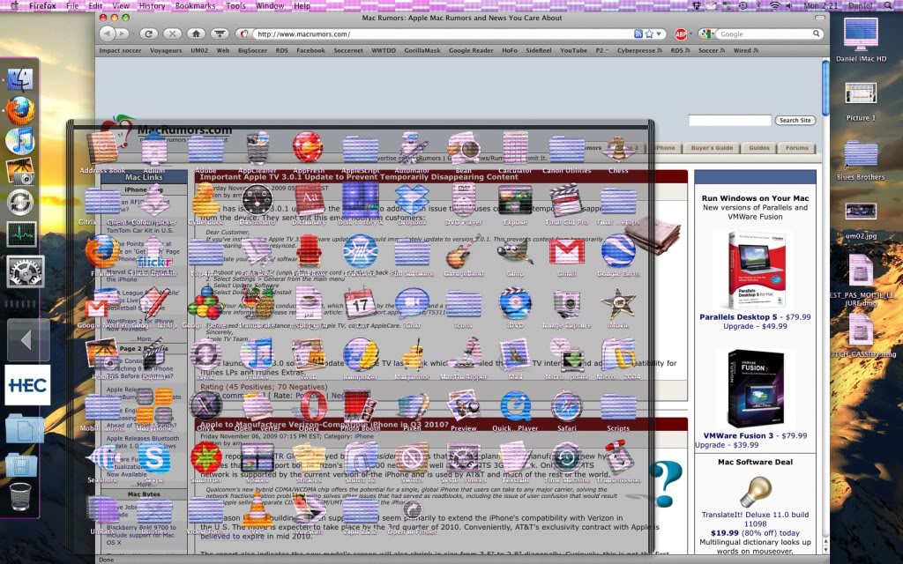Launch Final Cut Pro
The height and width of the screenshot is (564, 903).
[567, 200]
